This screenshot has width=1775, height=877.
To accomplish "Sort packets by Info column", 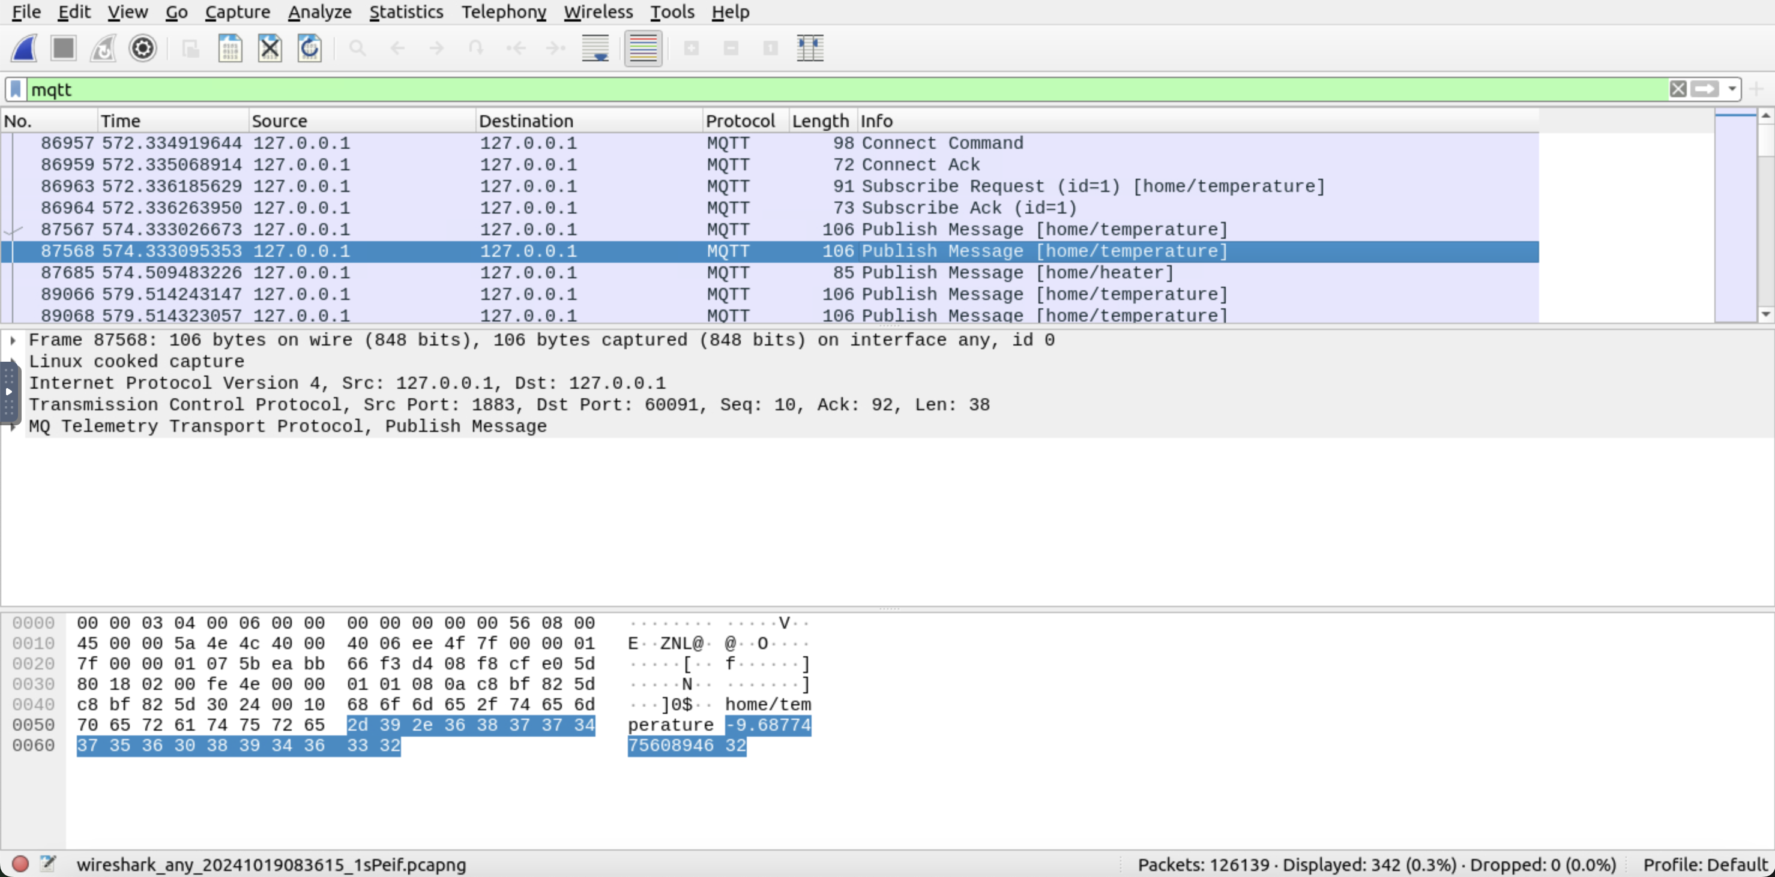I will click(1198, 121).
